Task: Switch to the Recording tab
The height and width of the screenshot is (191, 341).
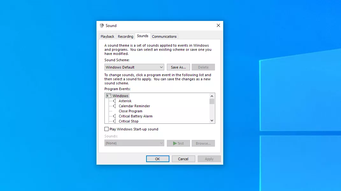Action: [x=125, y=36]
